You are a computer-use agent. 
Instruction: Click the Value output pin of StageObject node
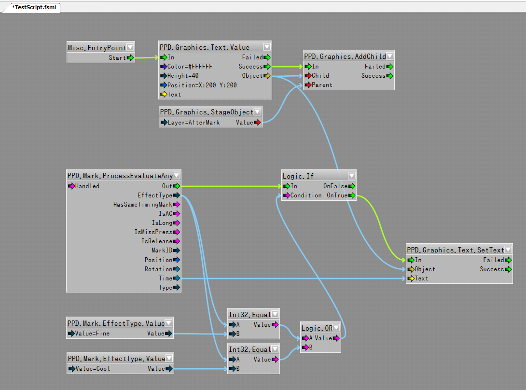tap(257, 123)
